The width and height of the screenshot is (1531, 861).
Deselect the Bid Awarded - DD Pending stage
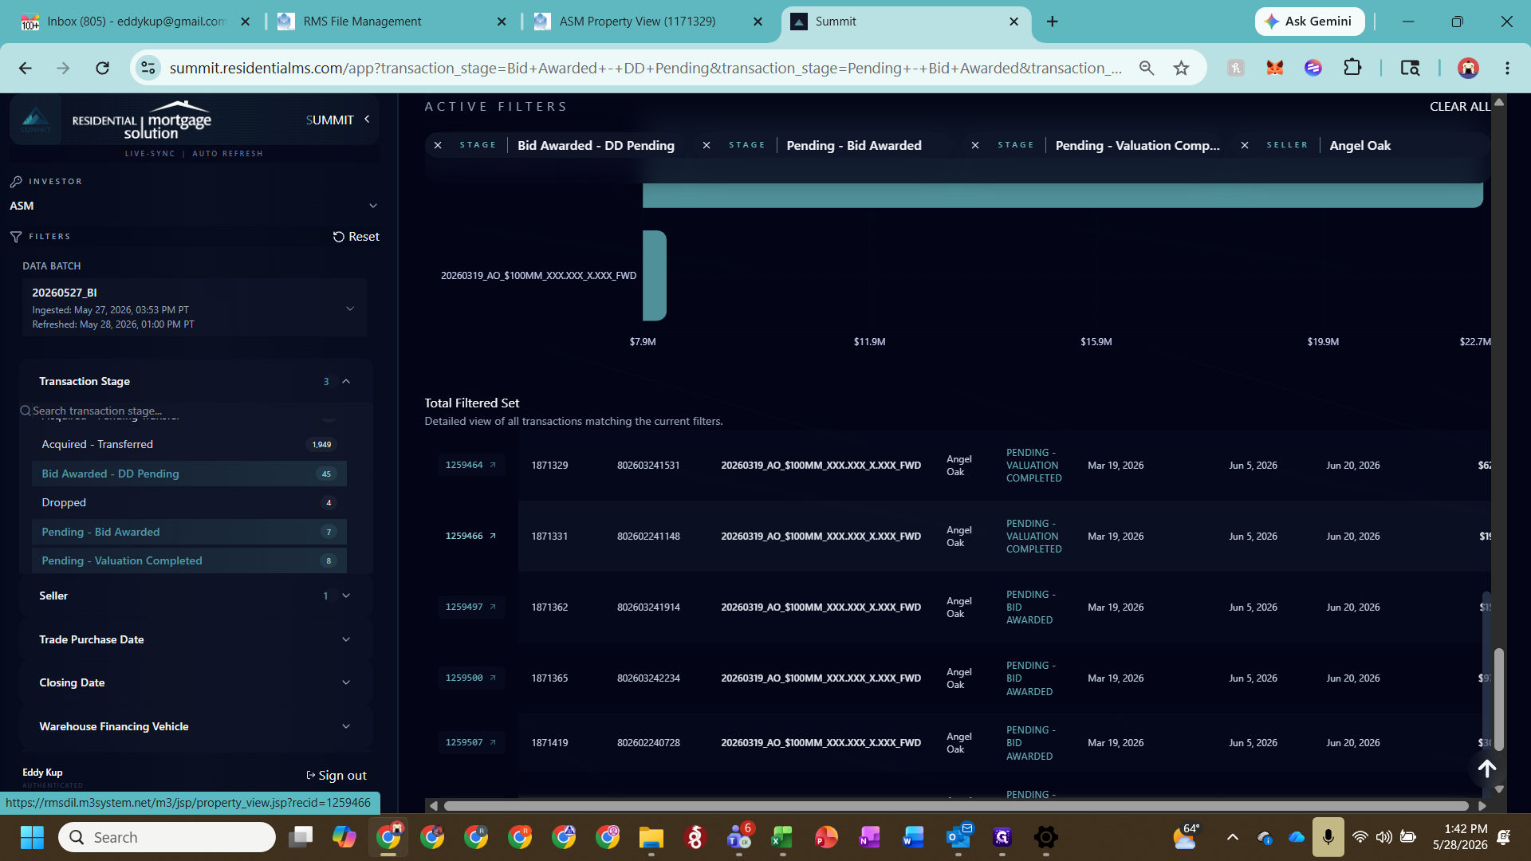[189, 474]
